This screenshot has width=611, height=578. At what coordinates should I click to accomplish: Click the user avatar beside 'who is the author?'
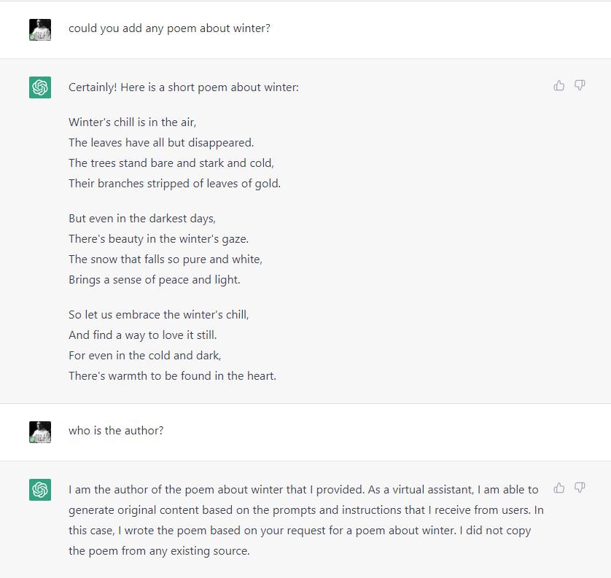(x=40, y=432)
